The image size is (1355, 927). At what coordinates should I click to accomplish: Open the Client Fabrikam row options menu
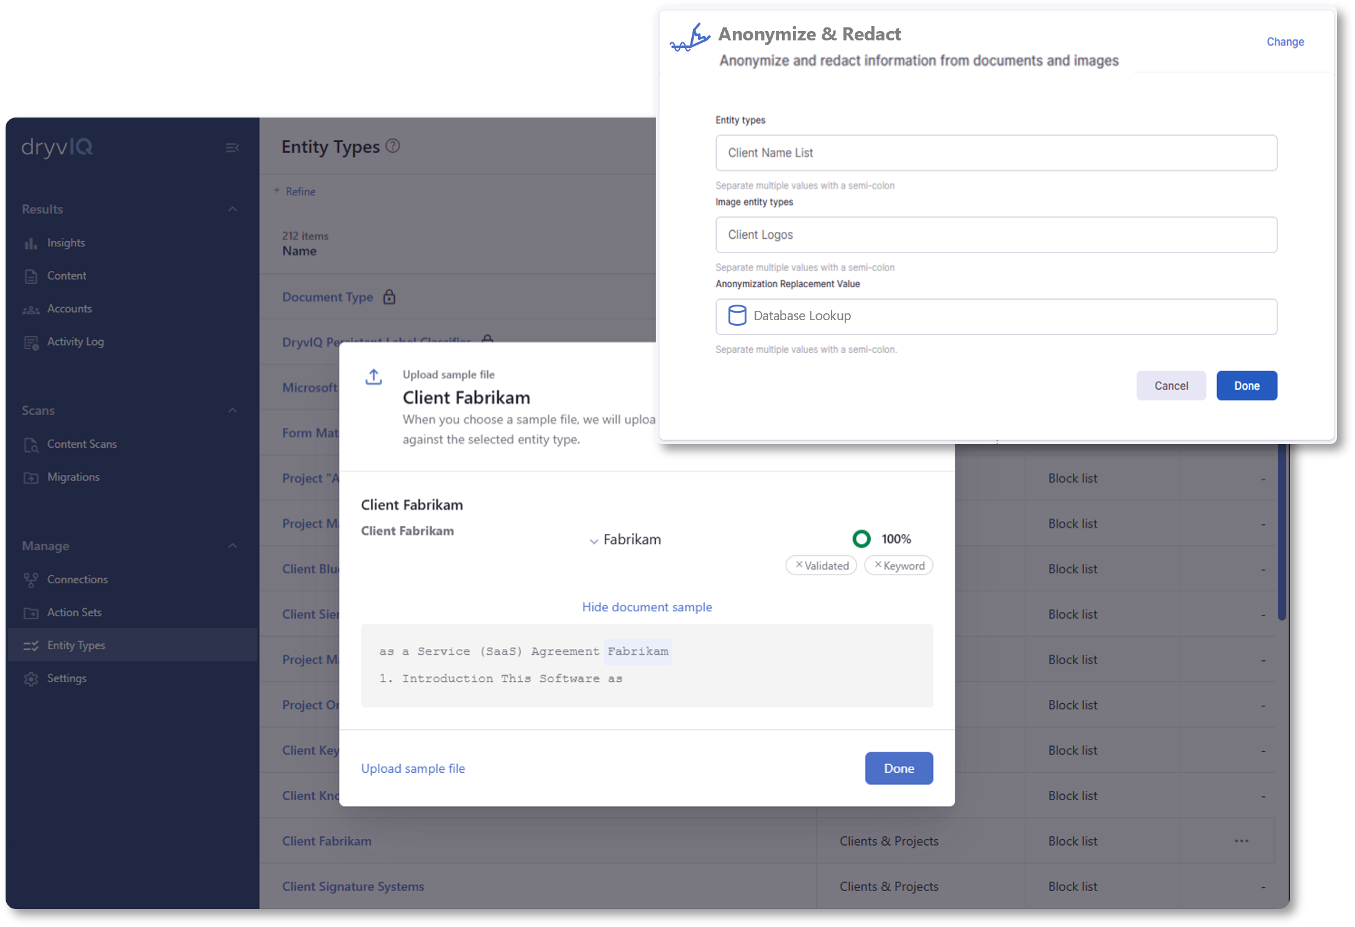click(1241, 841)
